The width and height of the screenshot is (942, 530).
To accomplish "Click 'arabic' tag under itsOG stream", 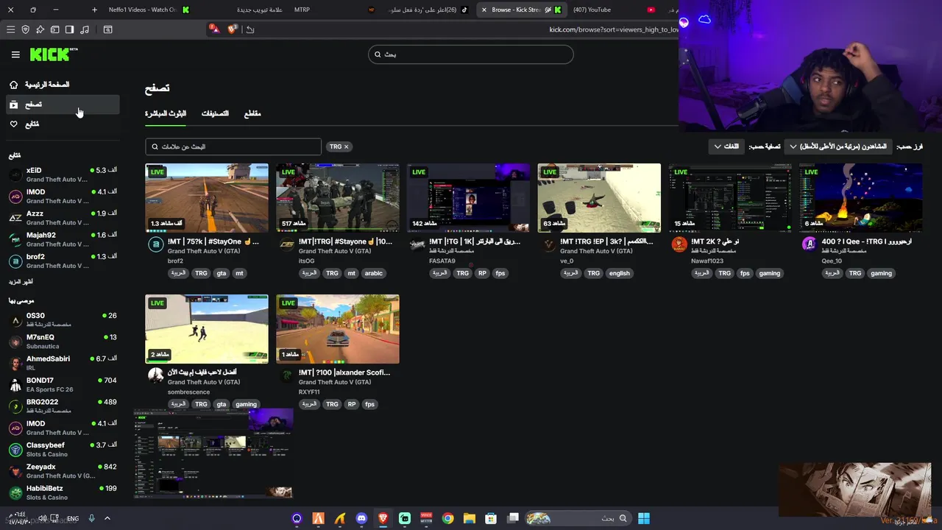I will click(x=374, y=273).
